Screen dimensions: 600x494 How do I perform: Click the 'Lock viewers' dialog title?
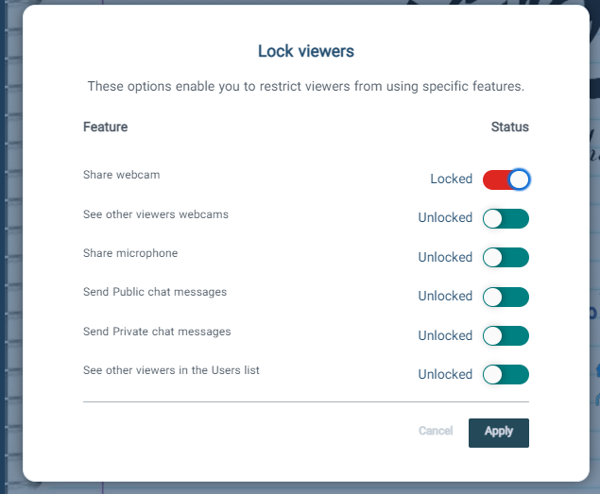[x=306, y=51]
